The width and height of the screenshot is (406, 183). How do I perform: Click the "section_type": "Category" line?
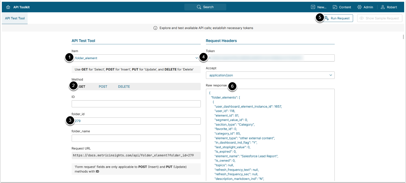pyautogui.click(x=234, y=124)
